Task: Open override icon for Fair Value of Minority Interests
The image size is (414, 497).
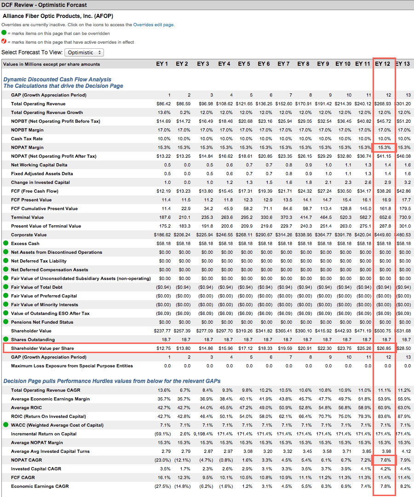Action: click(x=6, y=304)
